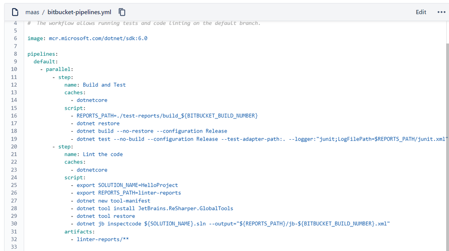The image size is (449, 251).
Task: Click the 'pipelines:' key
Action: pyautogui.click(x=43, y=54)
